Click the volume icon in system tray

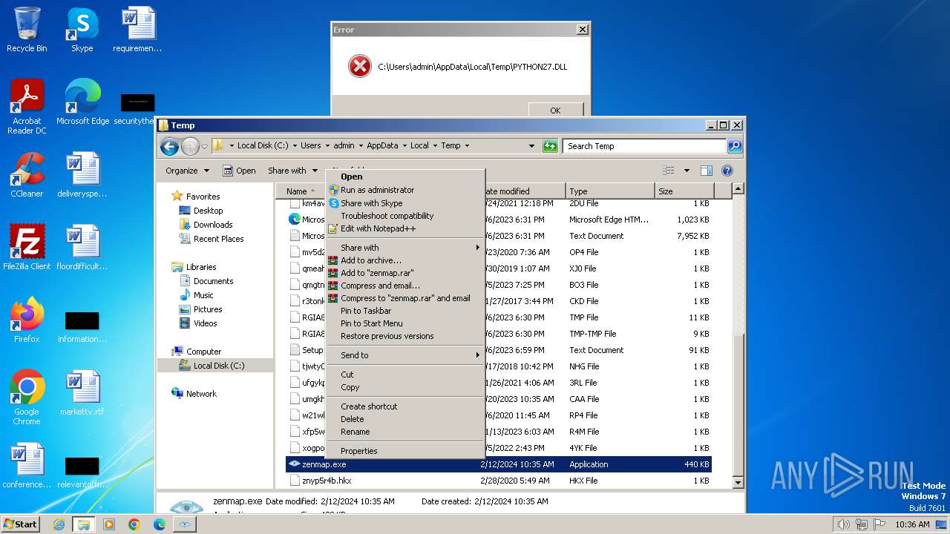tap(843, 524)
